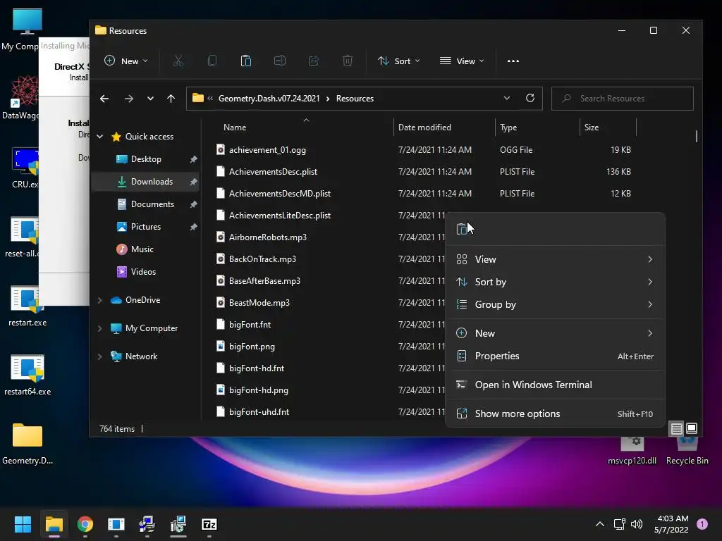This screenshot has width=722, height=541.
Task: Open the Sort dropdown in toolbar
Action: point(399,61)
